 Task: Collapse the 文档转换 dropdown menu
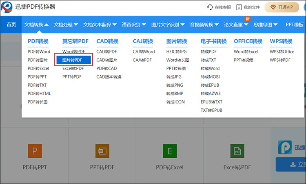[36, 25]
